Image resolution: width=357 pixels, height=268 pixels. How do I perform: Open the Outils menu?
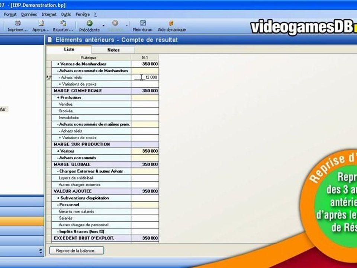click(x=66, y=15)
